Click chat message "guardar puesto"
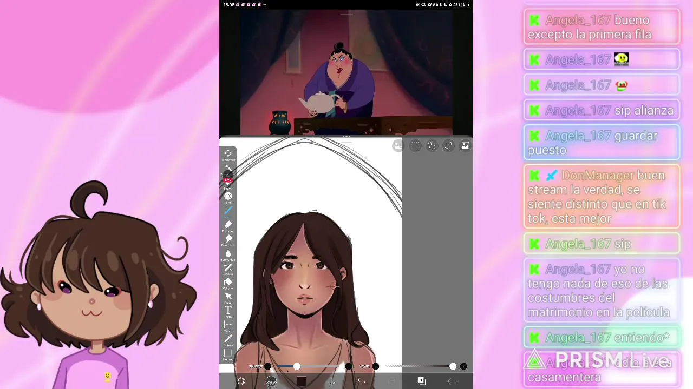Screen dimensions: 693x389 click(602, 143)
